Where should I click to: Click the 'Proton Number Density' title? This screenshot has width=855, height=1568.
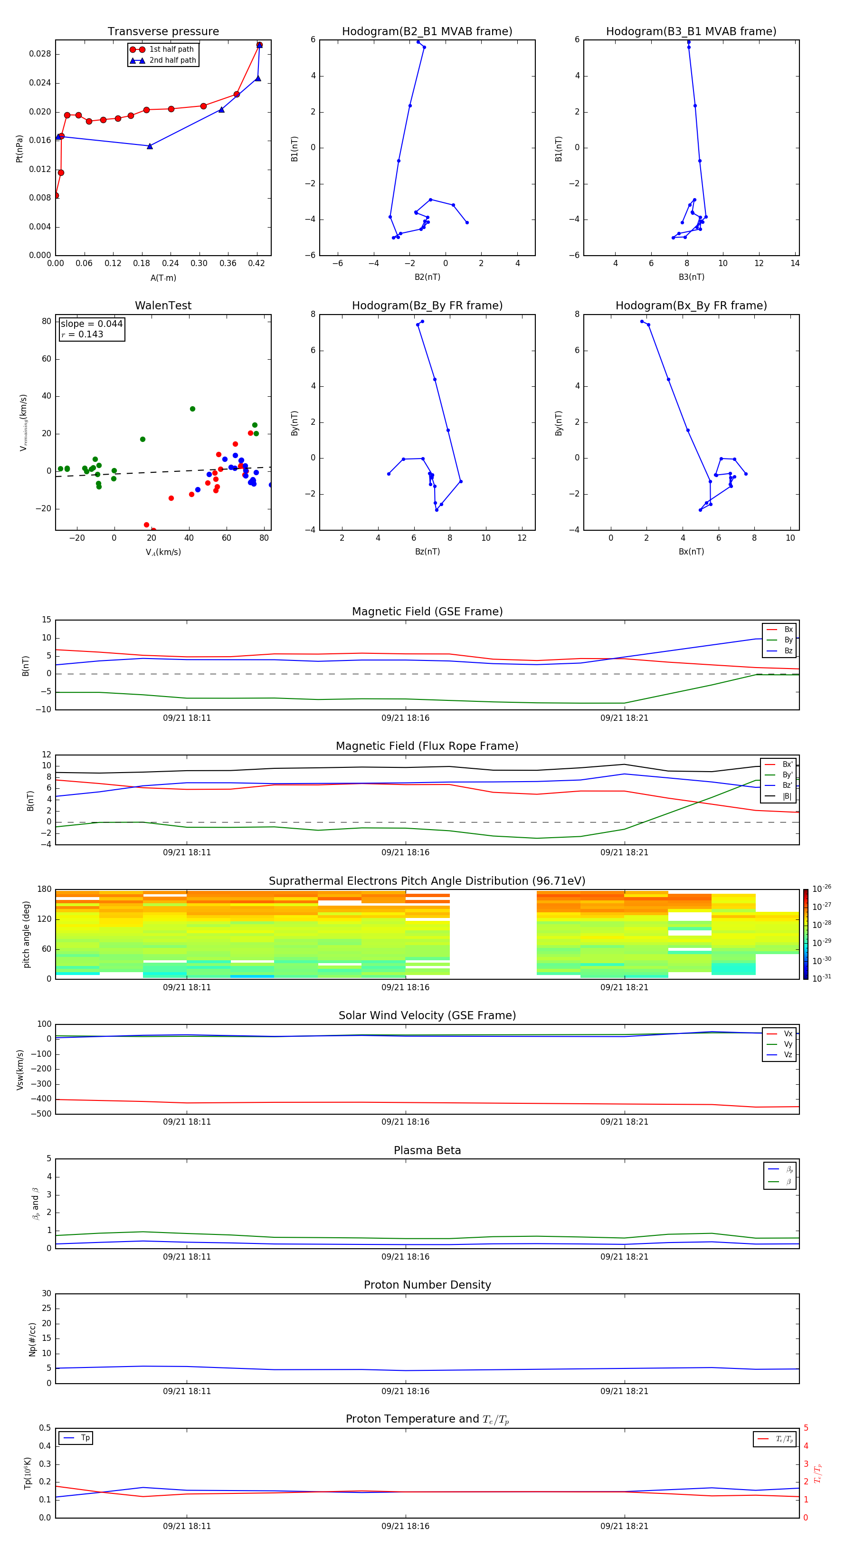pos(427,1285)
